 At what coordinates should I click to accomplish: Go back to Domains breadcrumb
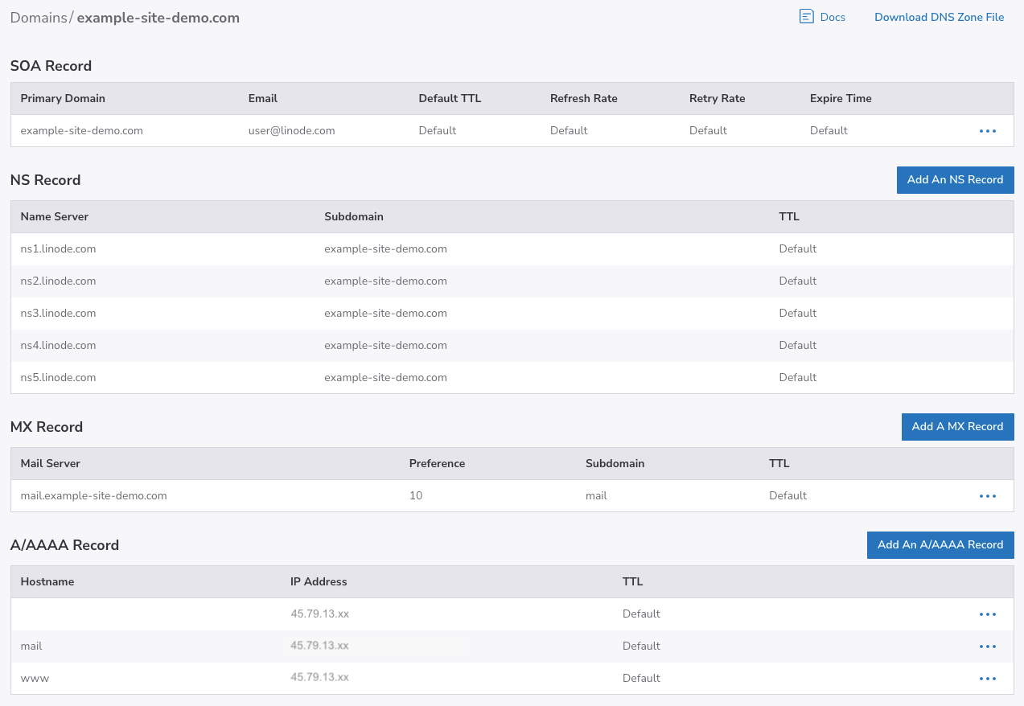[38, 18]
